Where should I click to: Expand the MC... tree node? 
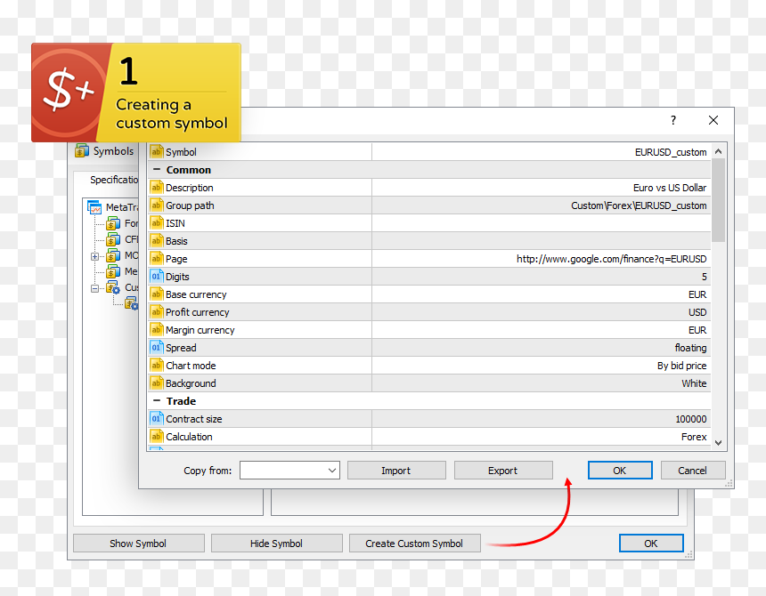point(94,256)
